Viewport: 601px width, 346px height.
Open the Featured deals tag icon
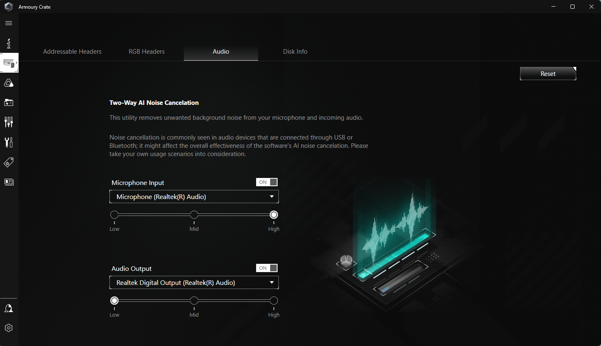click(x=9, y=162)
